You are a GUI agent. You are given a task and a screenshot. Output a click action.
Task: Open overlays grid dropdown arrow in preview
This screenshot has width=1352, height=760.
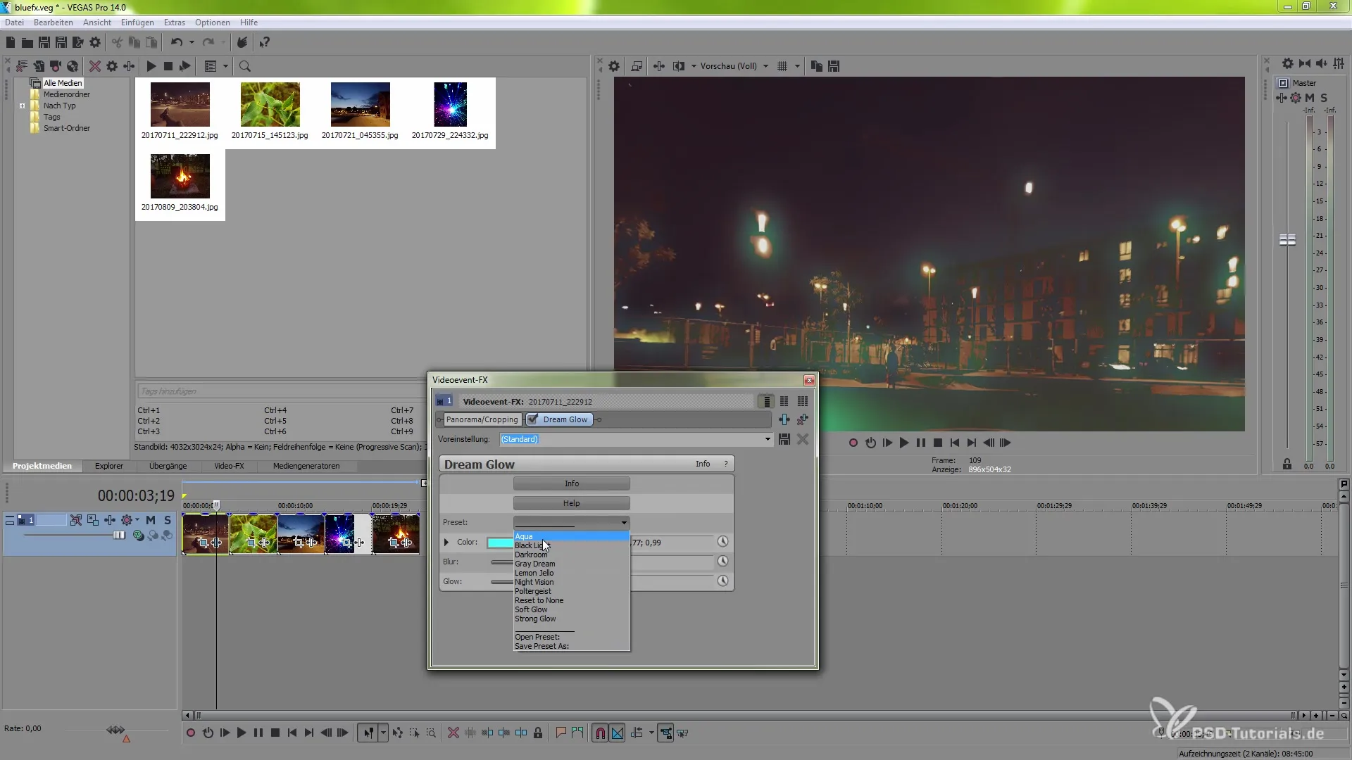[797, 66]
